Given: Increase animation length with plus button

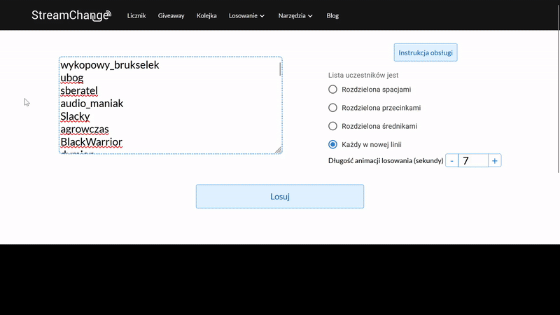Looking at the screenshot, I should pyautogui.click(x=495, y=161).
